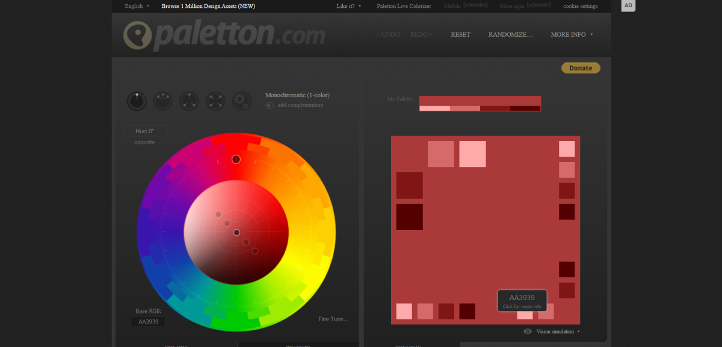Click the opposite hue link

tap(144, 142)
